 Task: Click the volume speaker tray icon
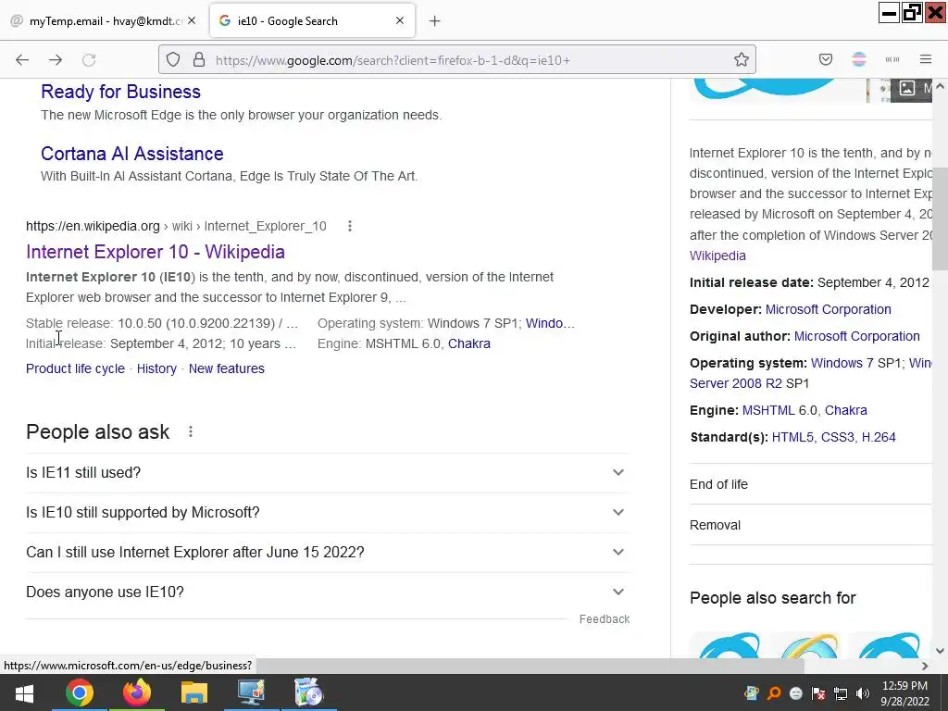pyautogui.click(x=863, y=693)
